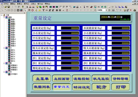Open the 工具(T) menu
The height and width of the screenshot is (97, 138).
click(33, 4)
